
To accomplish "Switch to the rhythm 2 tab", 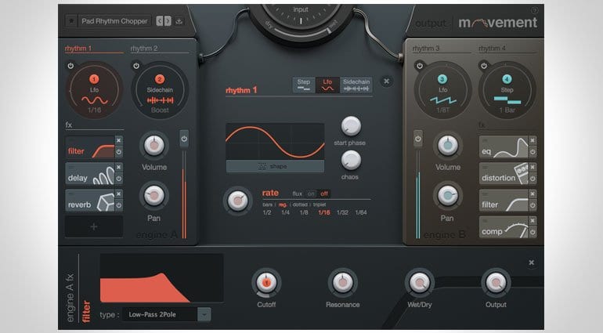I will [x=144, y=49].
